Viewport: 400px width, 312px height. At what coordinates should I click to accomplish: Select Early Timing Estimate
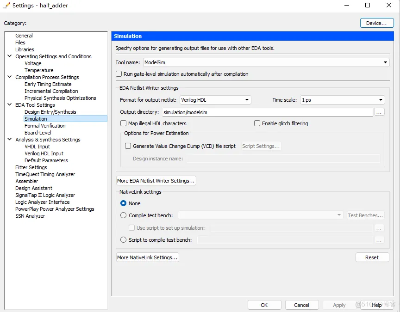(x=48, y=84)
